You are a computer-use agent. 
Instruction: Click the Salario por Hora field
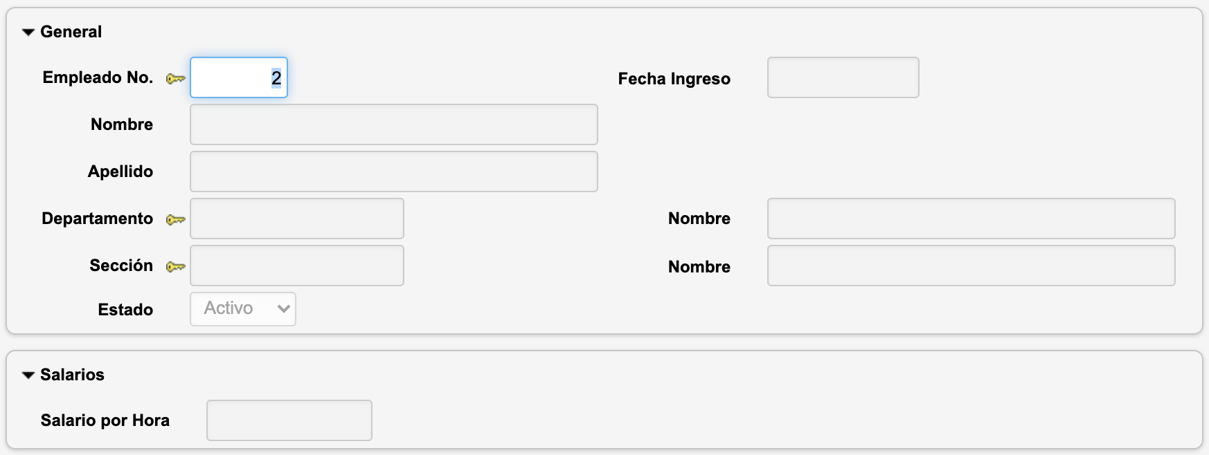[289, 420]
